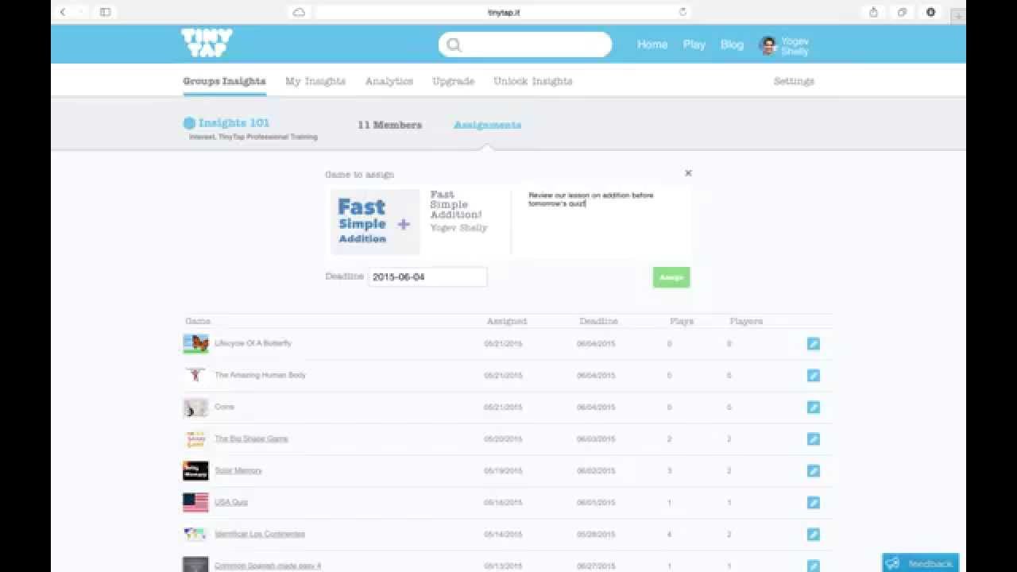Edit the Coins assignment
This screenshot has height=572, width=1017.
(813, 408)
